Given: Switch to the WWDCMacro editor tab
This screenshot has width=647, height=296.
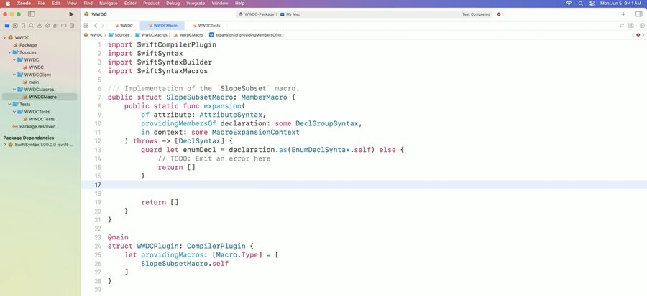Looking at the screenshot, I should (x=162, y=26).
